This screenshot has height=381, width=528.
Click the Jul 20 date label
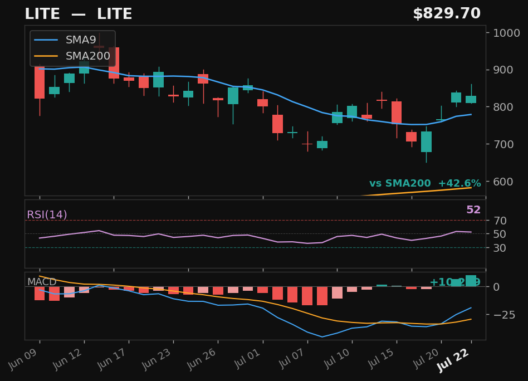(x=426, y=358)
